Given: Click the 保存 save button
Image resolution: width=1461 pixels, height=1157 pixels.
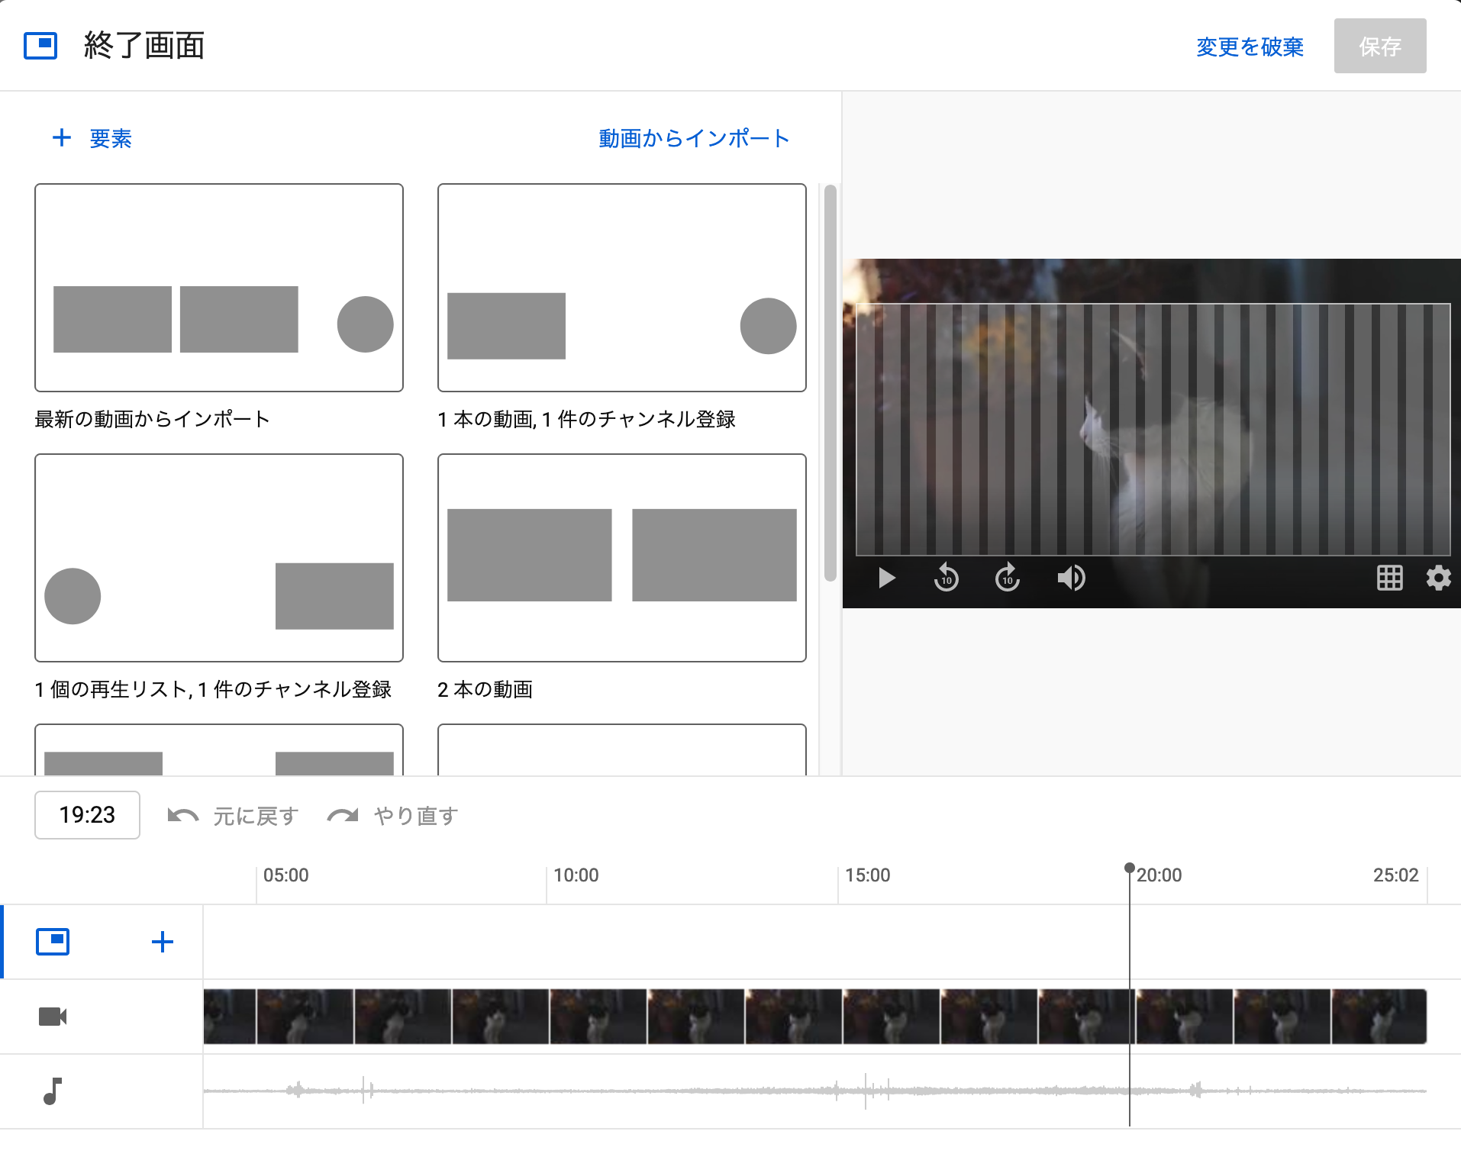Looking at the screenshot, I should [x=1379, y=46].
